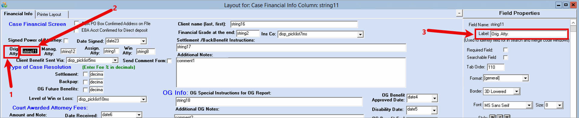Click the collapse button beside Field Properties panel

pyautogui.click(x=459, y=13)
